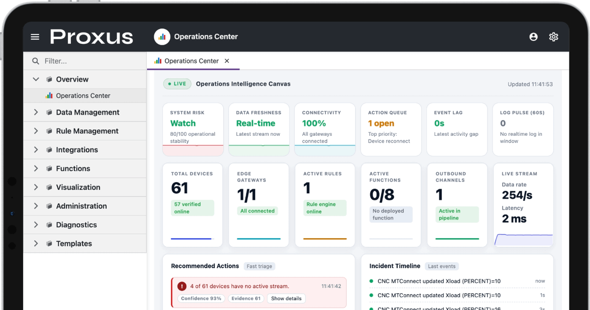The width and height of the screenshot is (590, 310).
Task: Open the hamburger navigation menu
Action: pos(35,37)
